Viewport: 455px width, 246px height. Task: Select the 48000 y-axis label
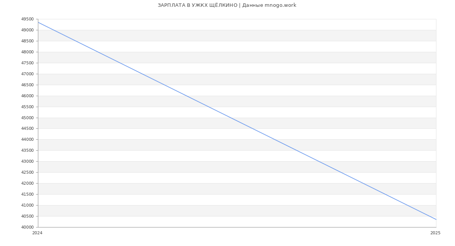coord(27,52)
